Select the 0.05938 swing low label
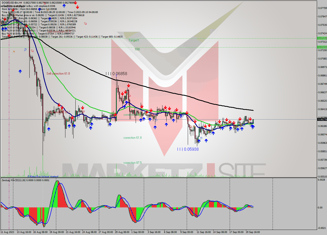This screenshot has width=327, height=235. [188, 149]
